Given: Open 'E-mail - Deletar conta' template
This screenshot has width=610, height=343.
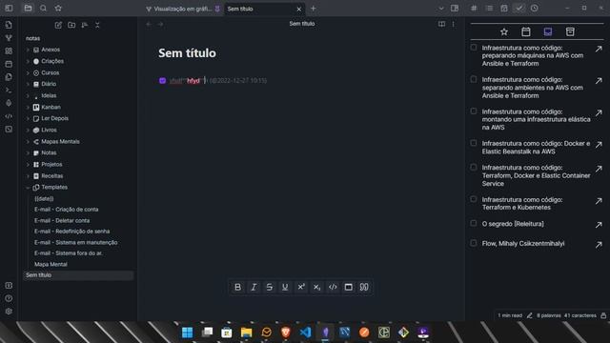Looking at the screenshot, I should click(x=62, y=220).
